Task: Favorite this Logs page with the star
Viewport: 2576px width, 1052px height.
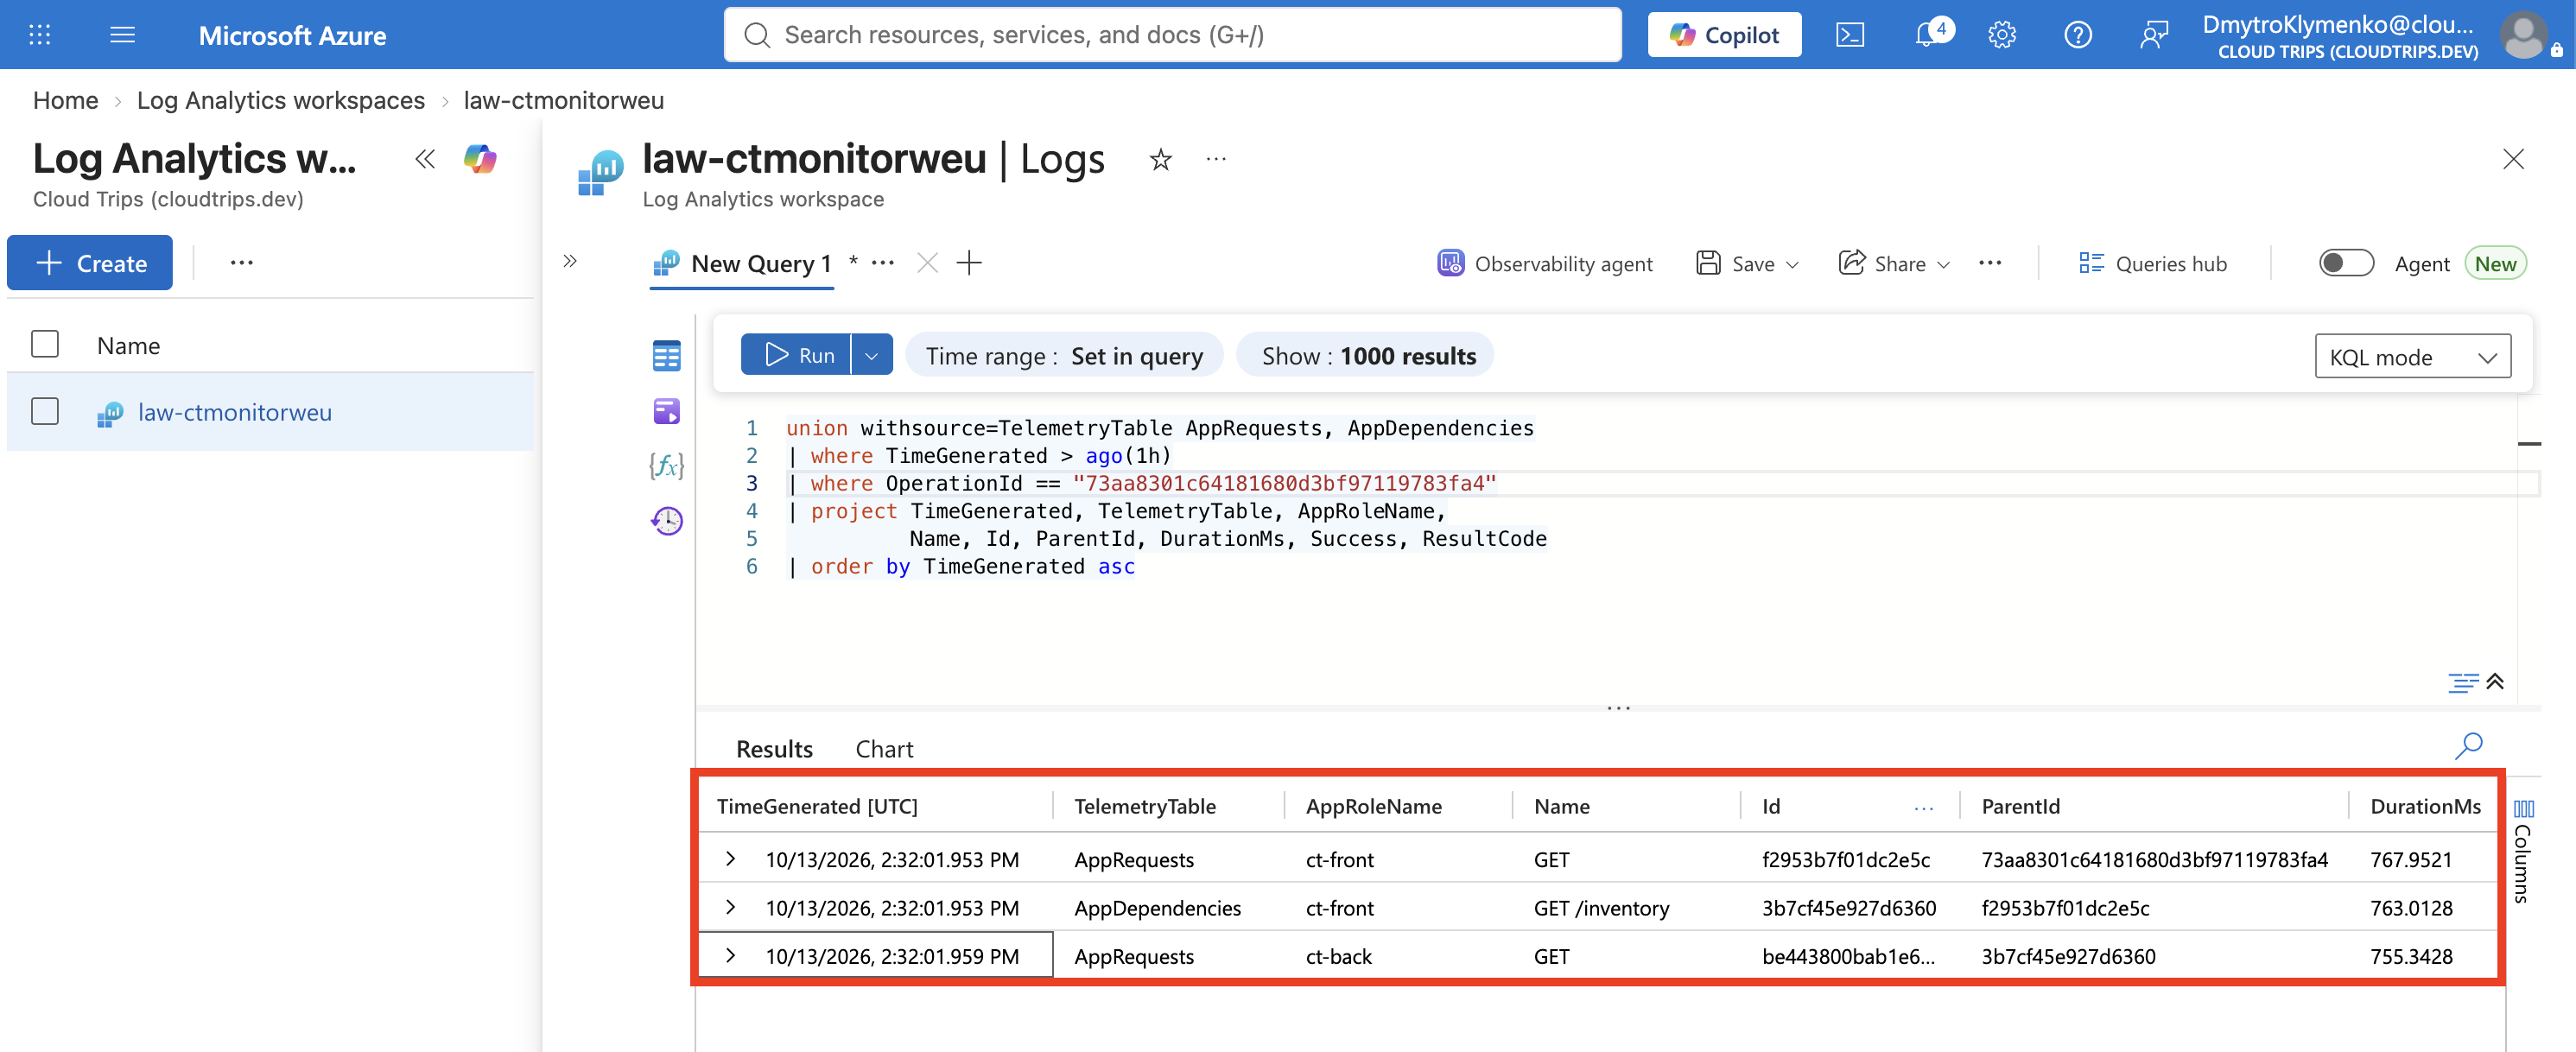Action: (x=1160, y=159)
